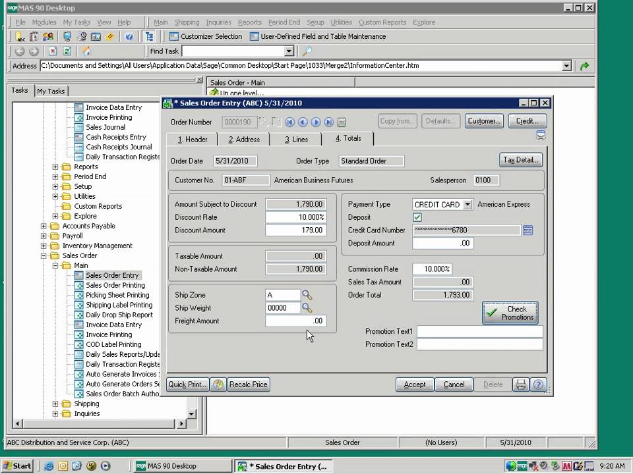Screen dimensions: 633x474
Task: Click the green refresh page icon
Action: (x=67, y=51)
